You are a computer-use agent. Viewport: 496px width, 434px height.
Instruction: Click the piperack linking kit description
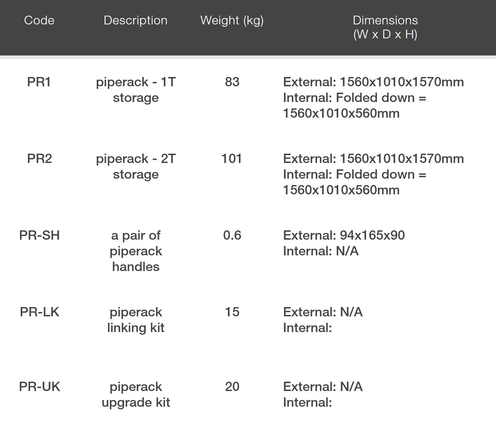pyautogui.click(x=136, y=320)
